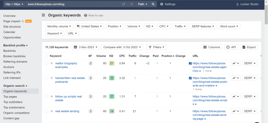Open Top pages in sidebar
The height and width of the screenshot is (123, 268).
pyautogui.click(x=10, y=97)
